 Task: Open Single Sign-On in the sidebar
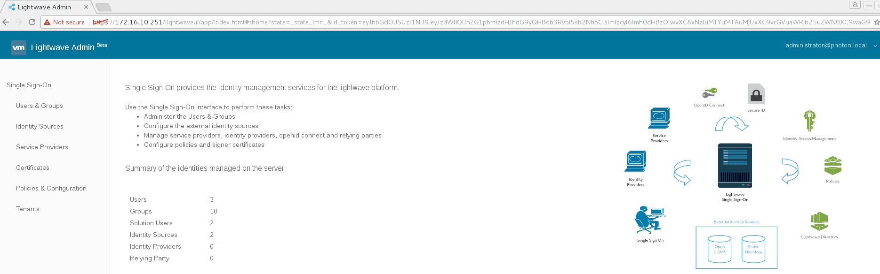point(29,85)
